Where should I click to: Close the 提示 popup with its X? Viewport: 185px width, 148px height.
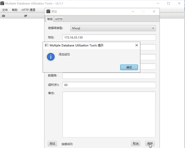tap(136, 45)
